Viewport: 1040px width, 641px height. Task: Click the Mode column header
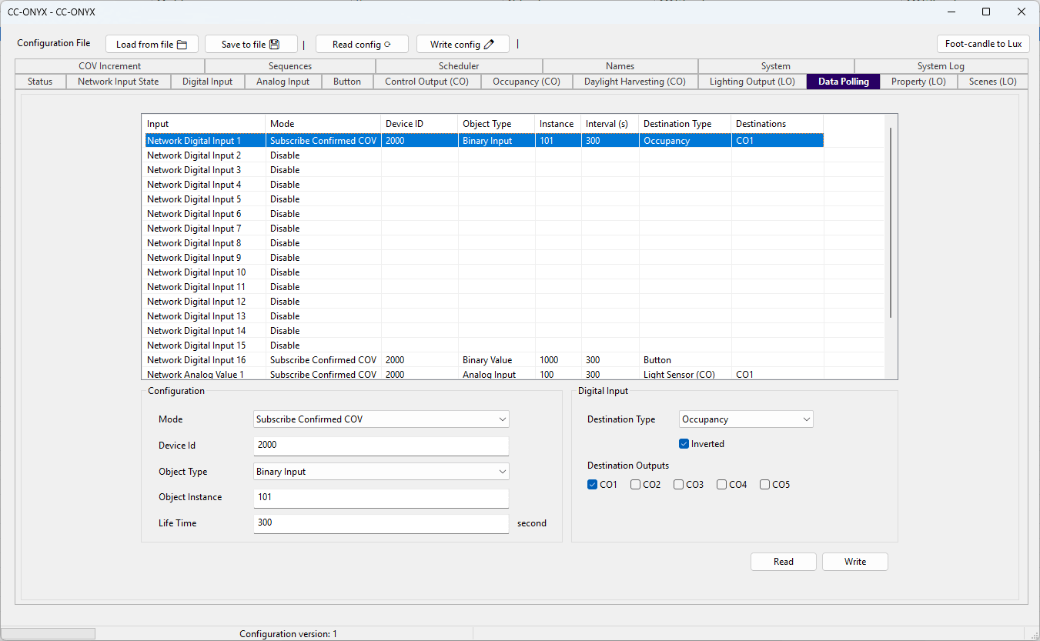point(323,124)
